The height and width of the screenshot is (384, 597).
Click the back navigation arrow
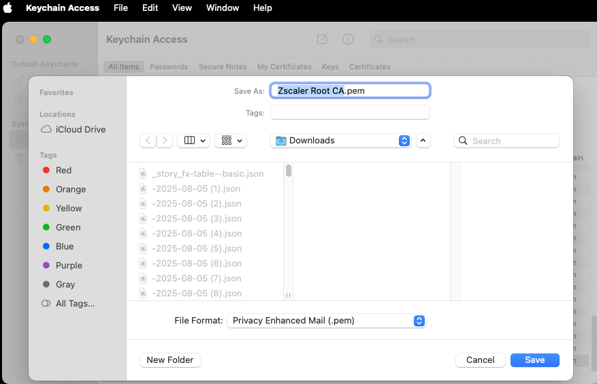coord(148,141)
